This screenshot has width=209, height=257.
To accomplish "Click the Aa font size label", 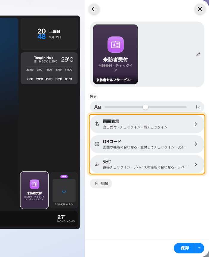I will point(97,107).
